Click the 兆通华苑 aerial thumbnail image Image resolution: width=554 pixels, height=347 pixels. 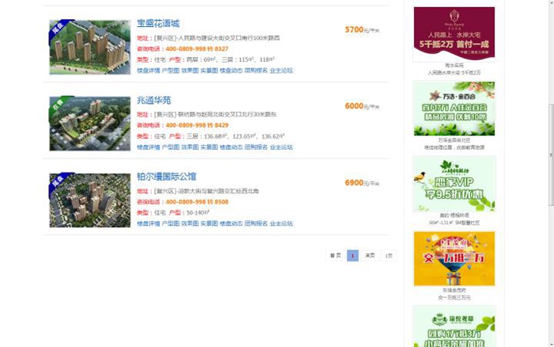89,124
